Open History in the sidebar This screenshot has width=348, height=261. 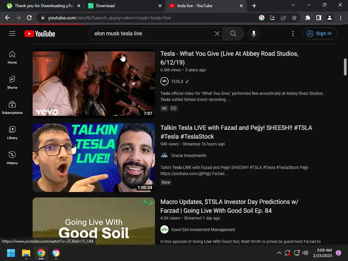pyautogui.click(x=12, y=158)
